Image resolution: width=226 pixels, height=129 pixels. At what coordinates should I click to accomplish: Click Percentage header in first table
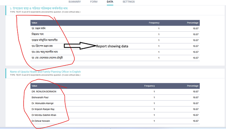[x=193, y=23]
